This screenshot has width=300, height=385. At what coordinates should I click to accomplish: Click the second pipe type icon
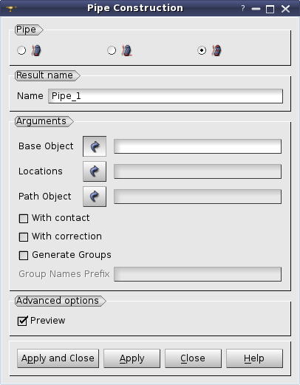[x=126, y=50]
